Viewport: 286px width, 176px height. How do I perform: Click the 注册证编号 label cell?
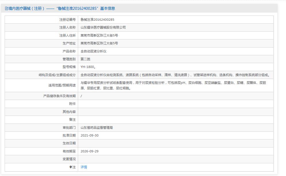pos(67,20)
